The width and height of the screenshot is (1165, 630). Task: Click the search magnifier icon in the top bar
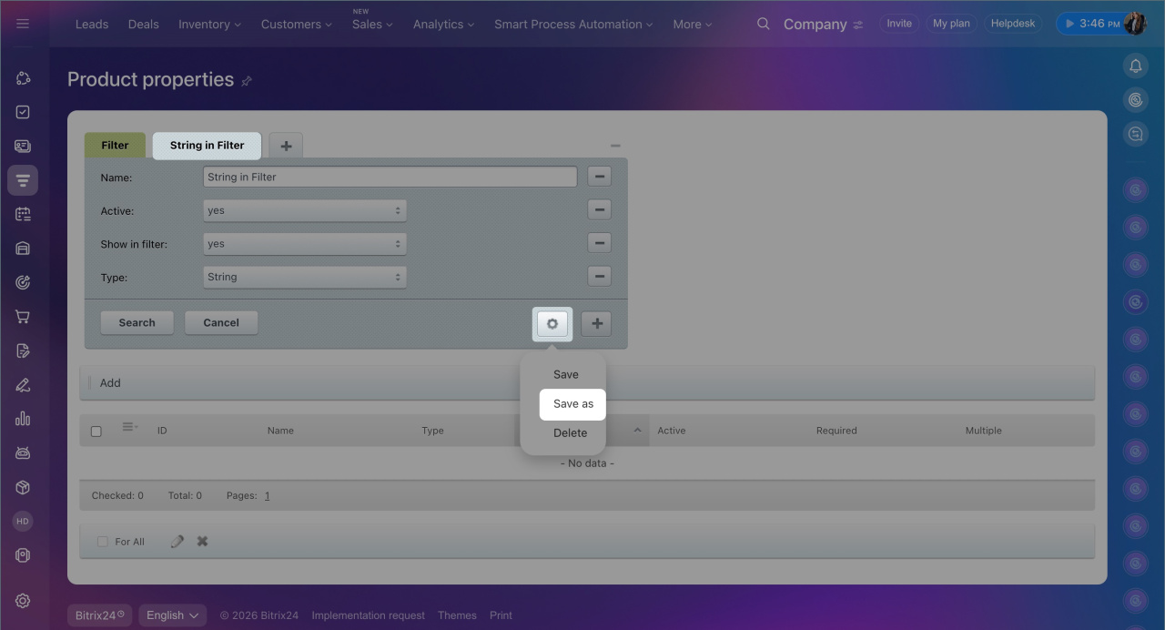tap(763, 24)
